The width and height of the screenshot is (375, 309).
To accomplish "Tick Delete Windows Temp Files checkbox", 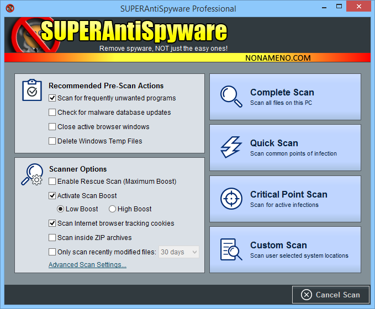I will [52, 141].
